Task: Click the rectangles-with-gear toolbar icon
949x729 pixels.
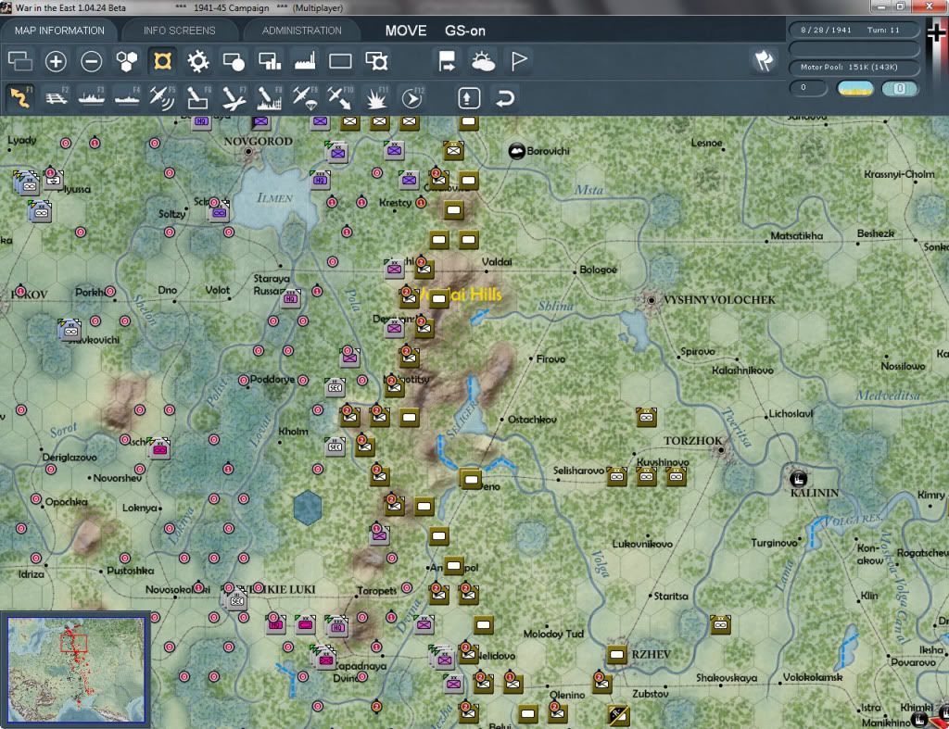Action: click(376, 61)
